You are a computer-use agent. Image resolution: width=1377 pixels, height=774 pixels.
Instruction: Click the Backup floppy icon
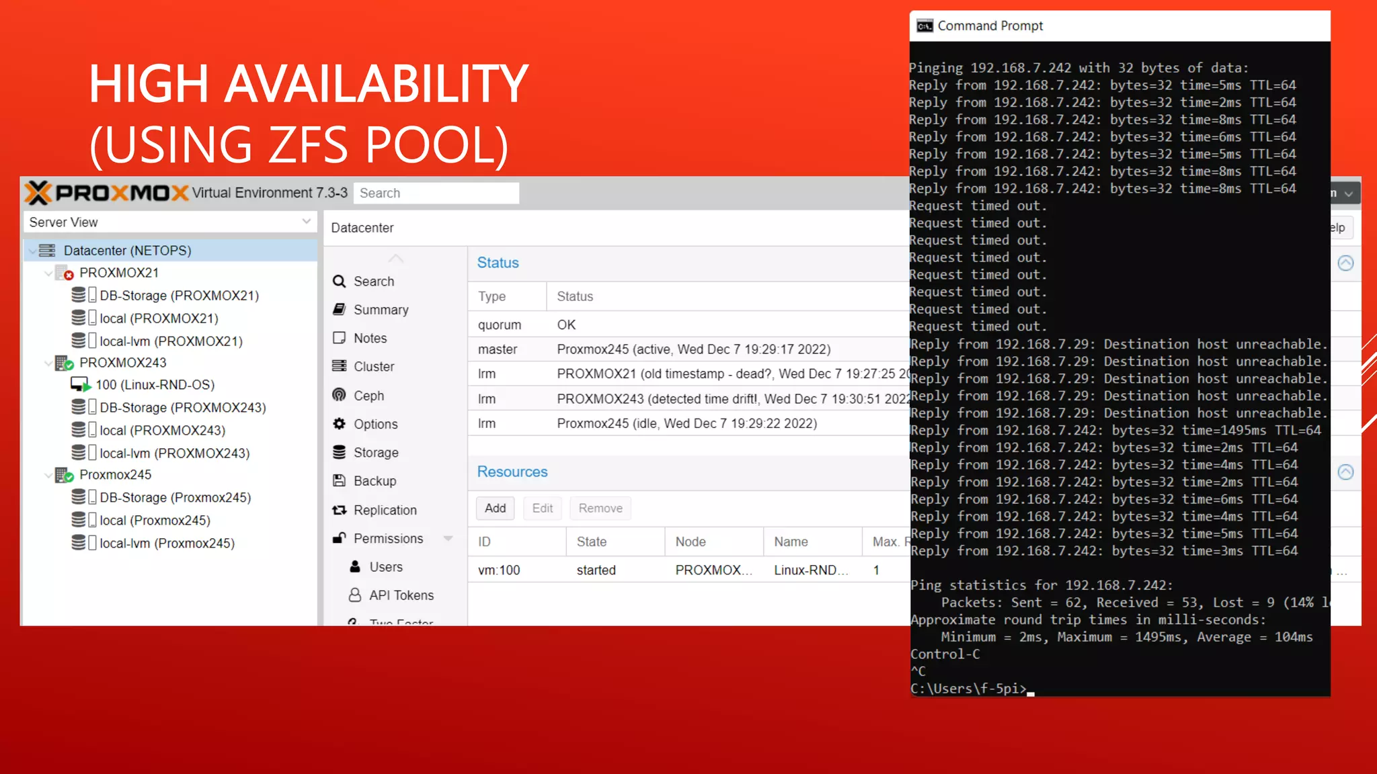pos(340,480)
